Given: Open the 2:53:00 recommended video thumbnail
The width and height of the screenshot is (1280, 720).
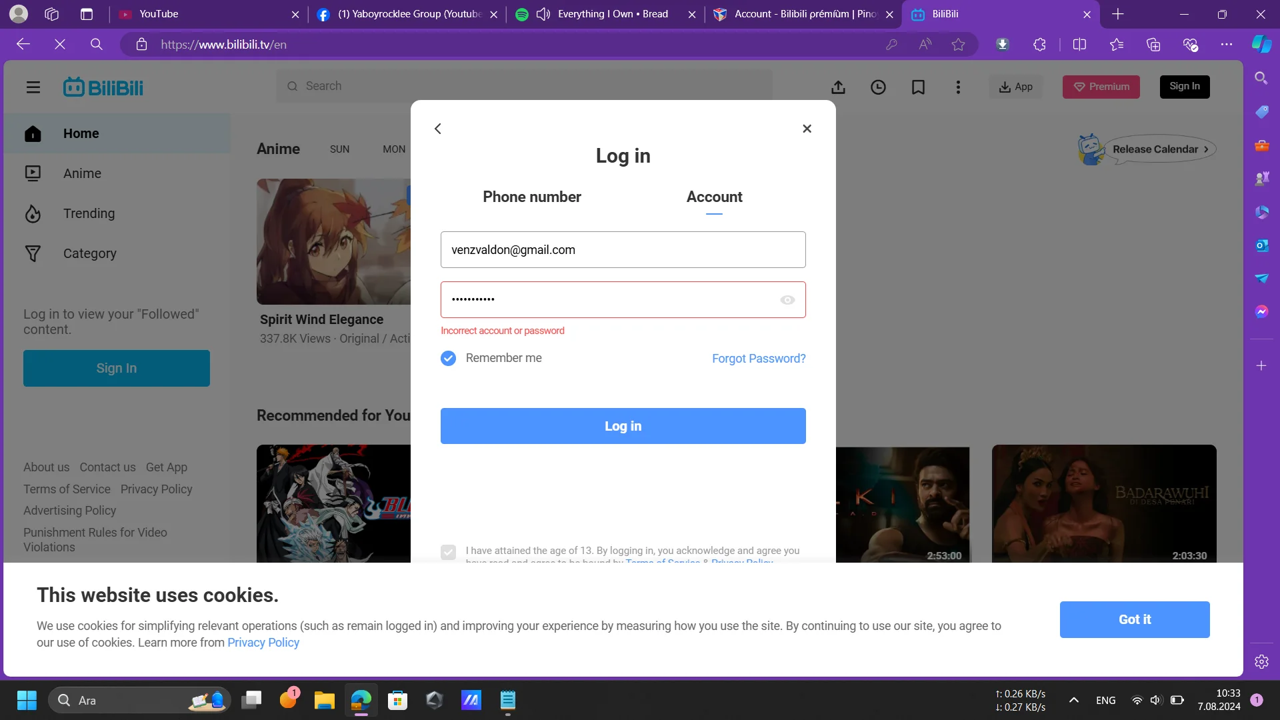Looking at the screenshot, I should 902,505.
